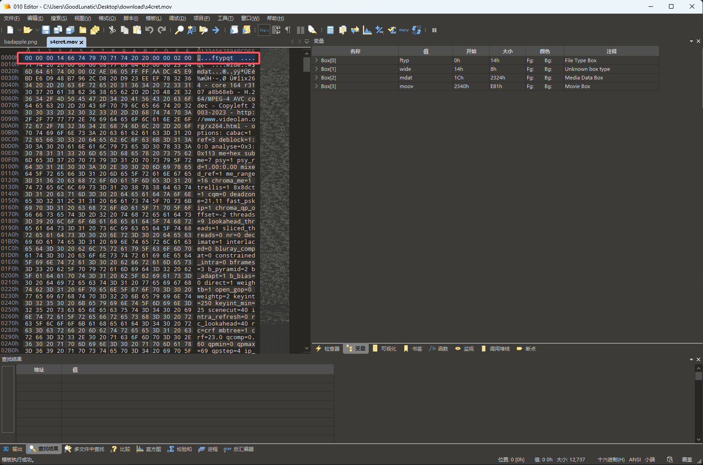Sort by the 名称 column header
Viewport: 703px width, 465px height.
[355, 51]
